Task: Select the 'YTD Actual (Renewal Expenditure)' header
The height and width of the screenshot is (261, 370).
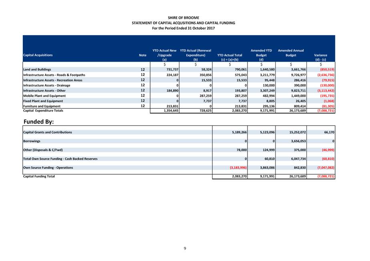Action: (x=195, y=53)
